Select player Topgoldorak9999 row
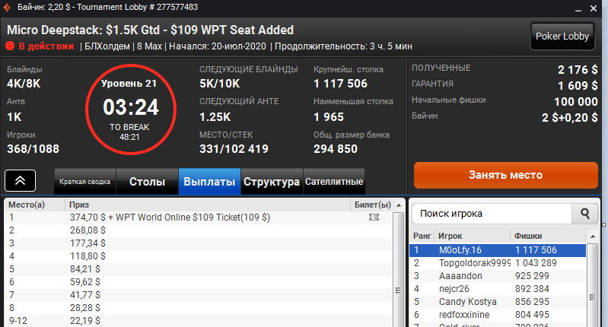The image size is (608, 327). [x=498, y=263]
